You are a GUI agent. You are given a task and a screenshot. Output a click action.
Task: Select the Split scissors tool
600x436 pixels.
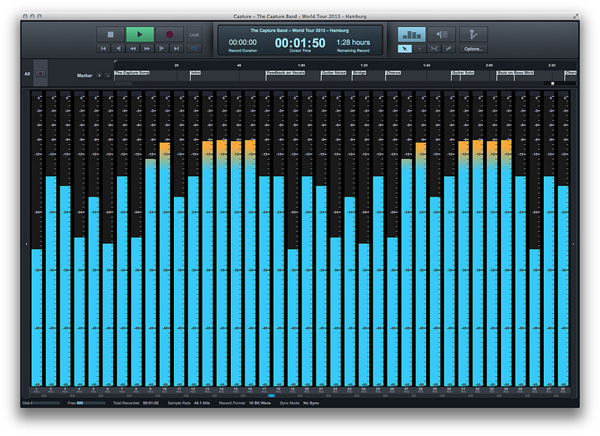[434, 49]
